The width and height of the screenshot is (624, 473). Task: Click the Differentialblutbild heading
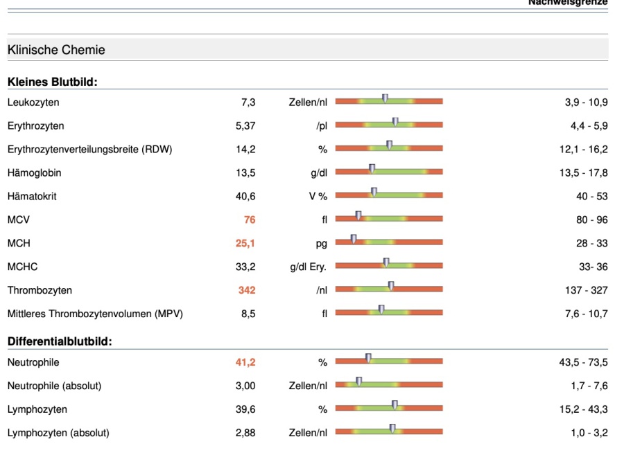[60, 341]
